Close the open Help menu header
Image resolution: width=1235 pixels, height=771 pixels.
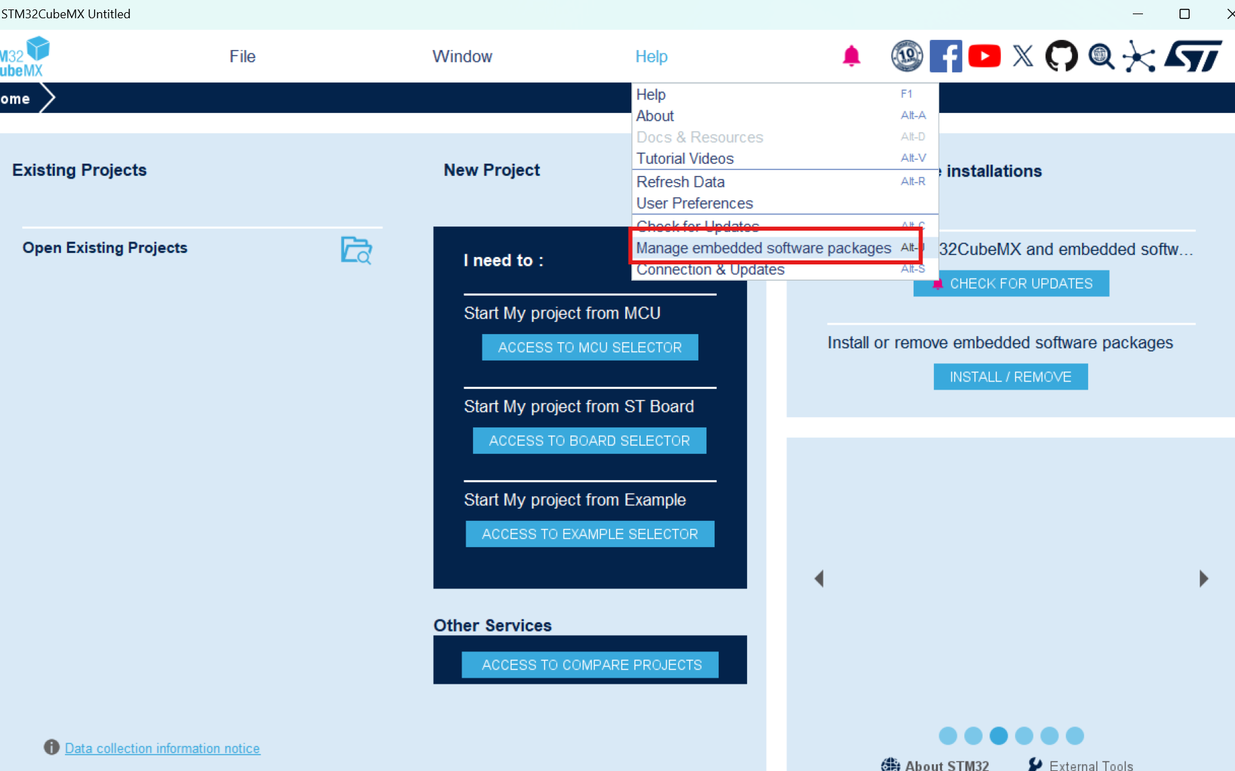[x=652, y=56]
